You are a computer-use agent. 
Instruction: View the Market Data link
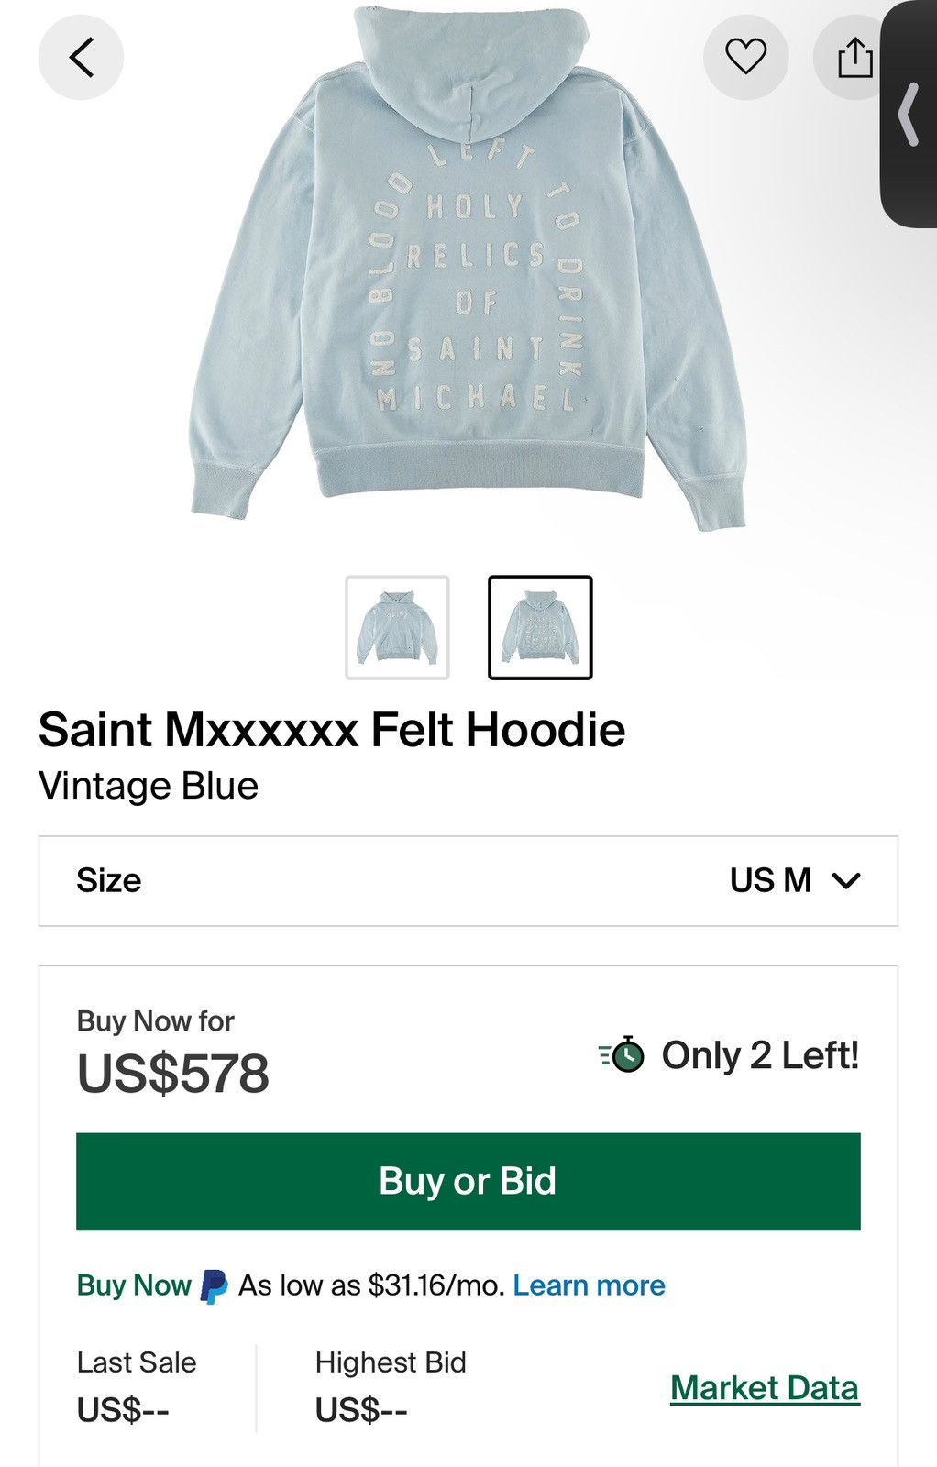pos(764,1388)
